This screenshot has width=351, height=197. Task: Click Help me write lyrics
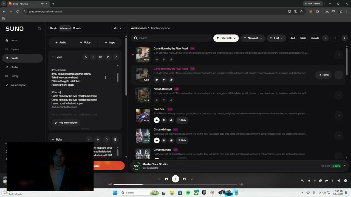(66, 123)
